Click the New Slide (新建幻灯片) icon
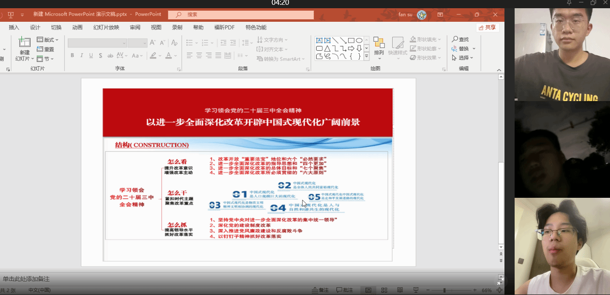The image size is (610, 295). click(24, 43)
